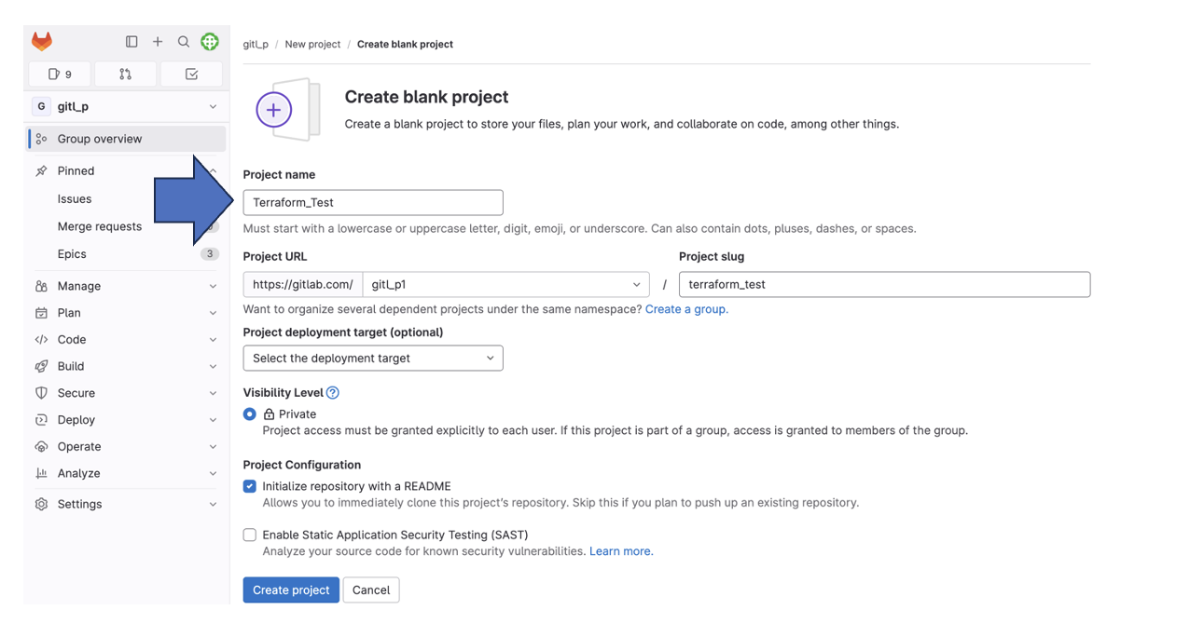Open the to-do list icon
This screenshot has width=1190, height=637.
191,74
